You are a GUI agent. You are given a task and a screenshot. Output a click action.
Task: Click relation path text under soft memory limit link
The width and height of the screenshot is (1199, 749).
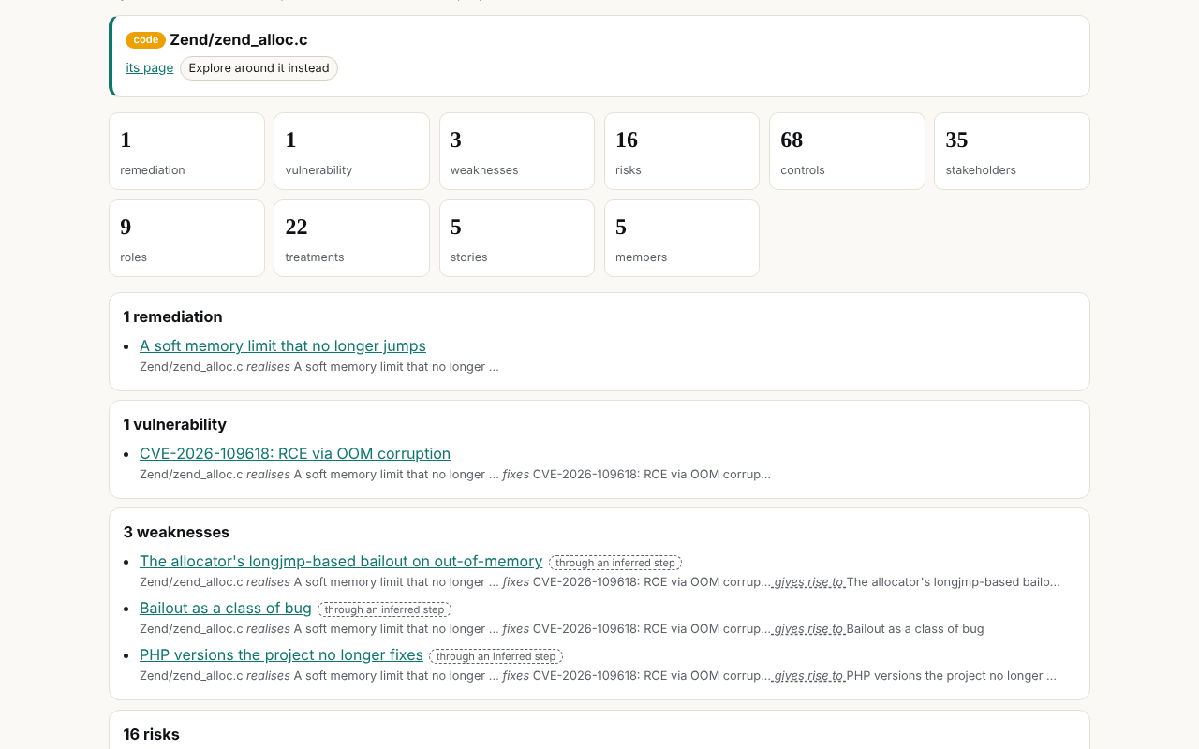pyautogui.click(x=319, y=367)
